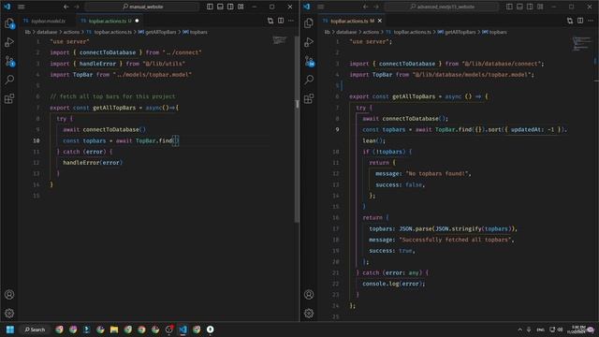Click 'console.log(error);' in right editor
Image resolution: width=599 pixels, height=337 pixels.
point(394,284)
